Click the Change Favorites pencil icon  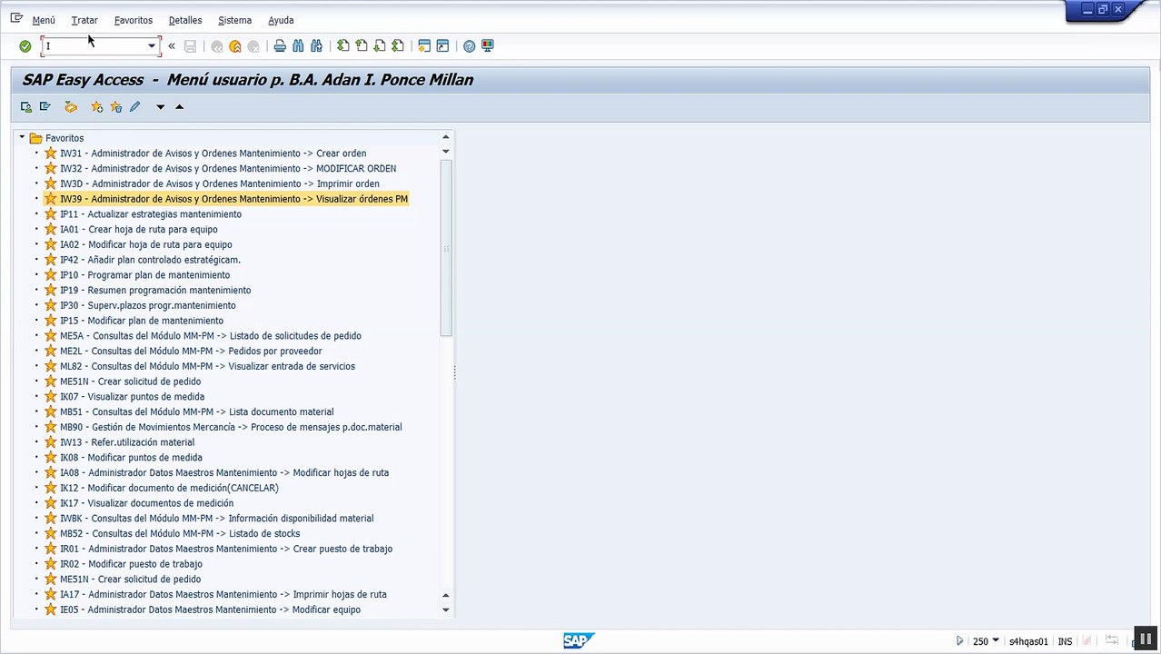click(x=134, y=107)
